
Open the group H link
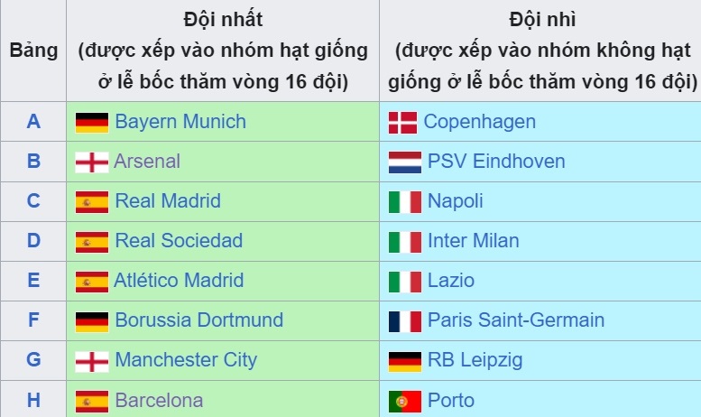pos(33,400)
